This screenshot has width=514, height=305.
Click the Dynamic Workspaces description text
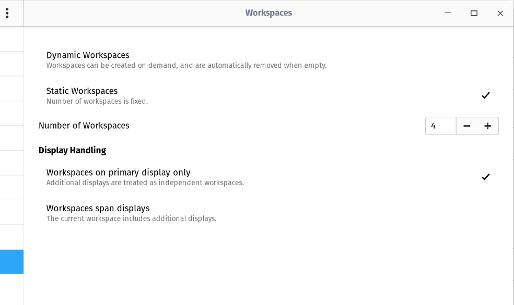click(186, 65)
